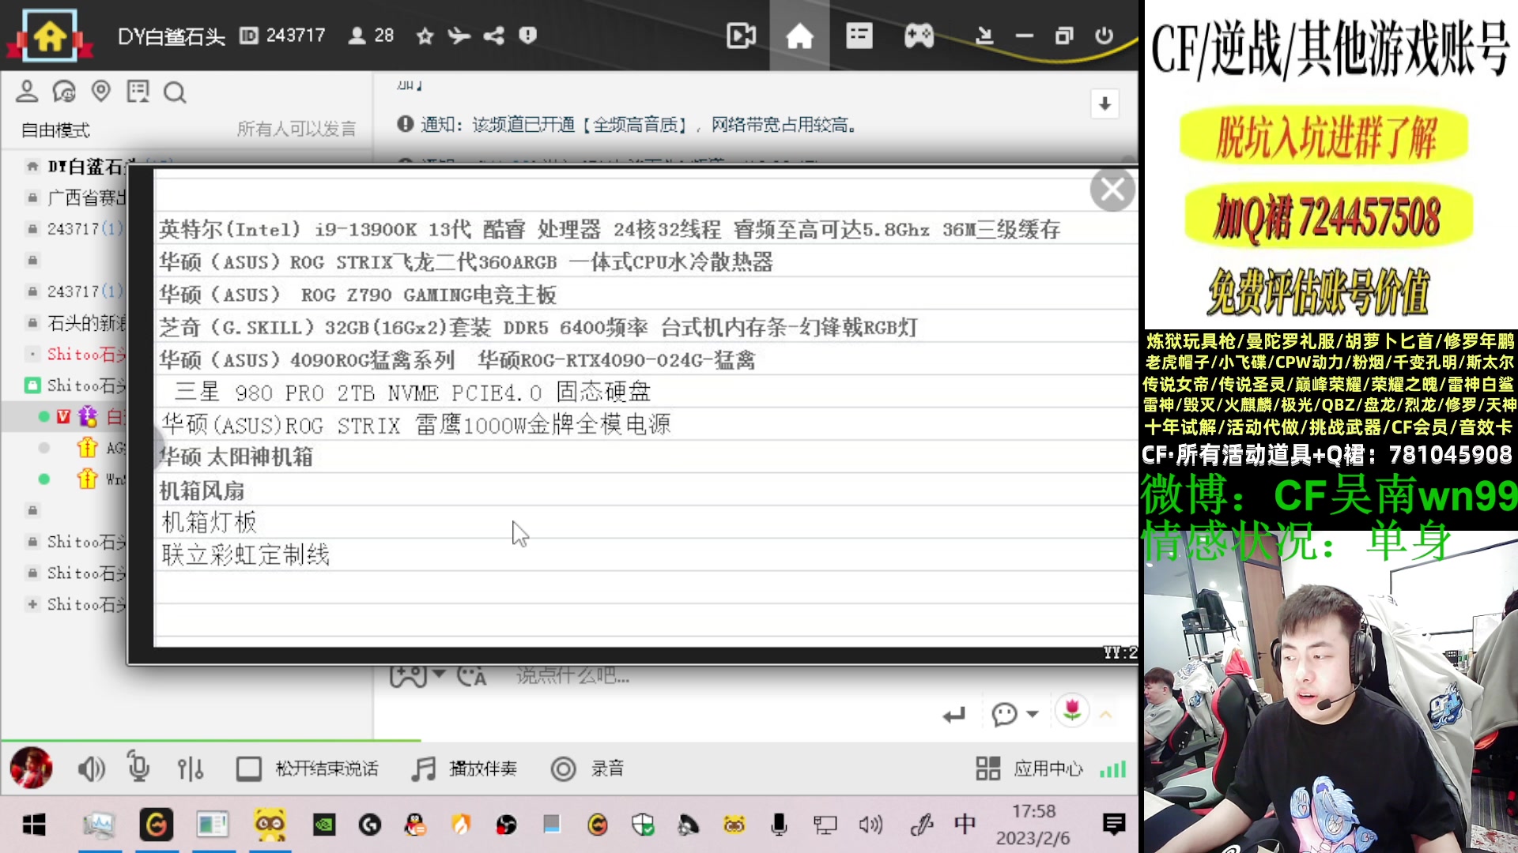The image size is (1518, 853).
Task: Click the i9-13900K processor line in image
Action: [609, 230]
